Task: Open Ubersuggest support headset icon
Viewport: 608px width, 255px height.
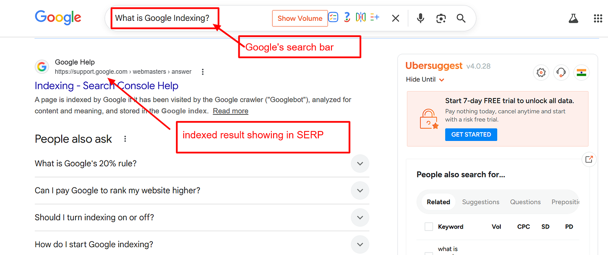Action: coord(562,72)
